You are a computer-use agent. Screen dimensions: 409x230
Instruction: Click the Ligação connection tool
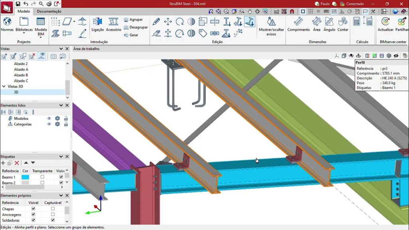[x=97, y=24]
